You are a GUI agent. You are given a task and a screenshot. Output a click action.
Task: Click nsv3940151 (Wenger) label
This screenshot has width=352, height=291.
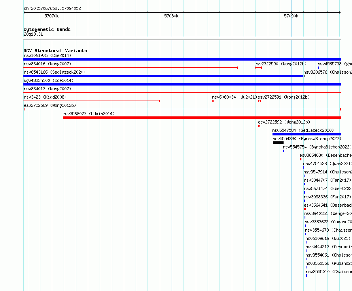pos(328,213)
